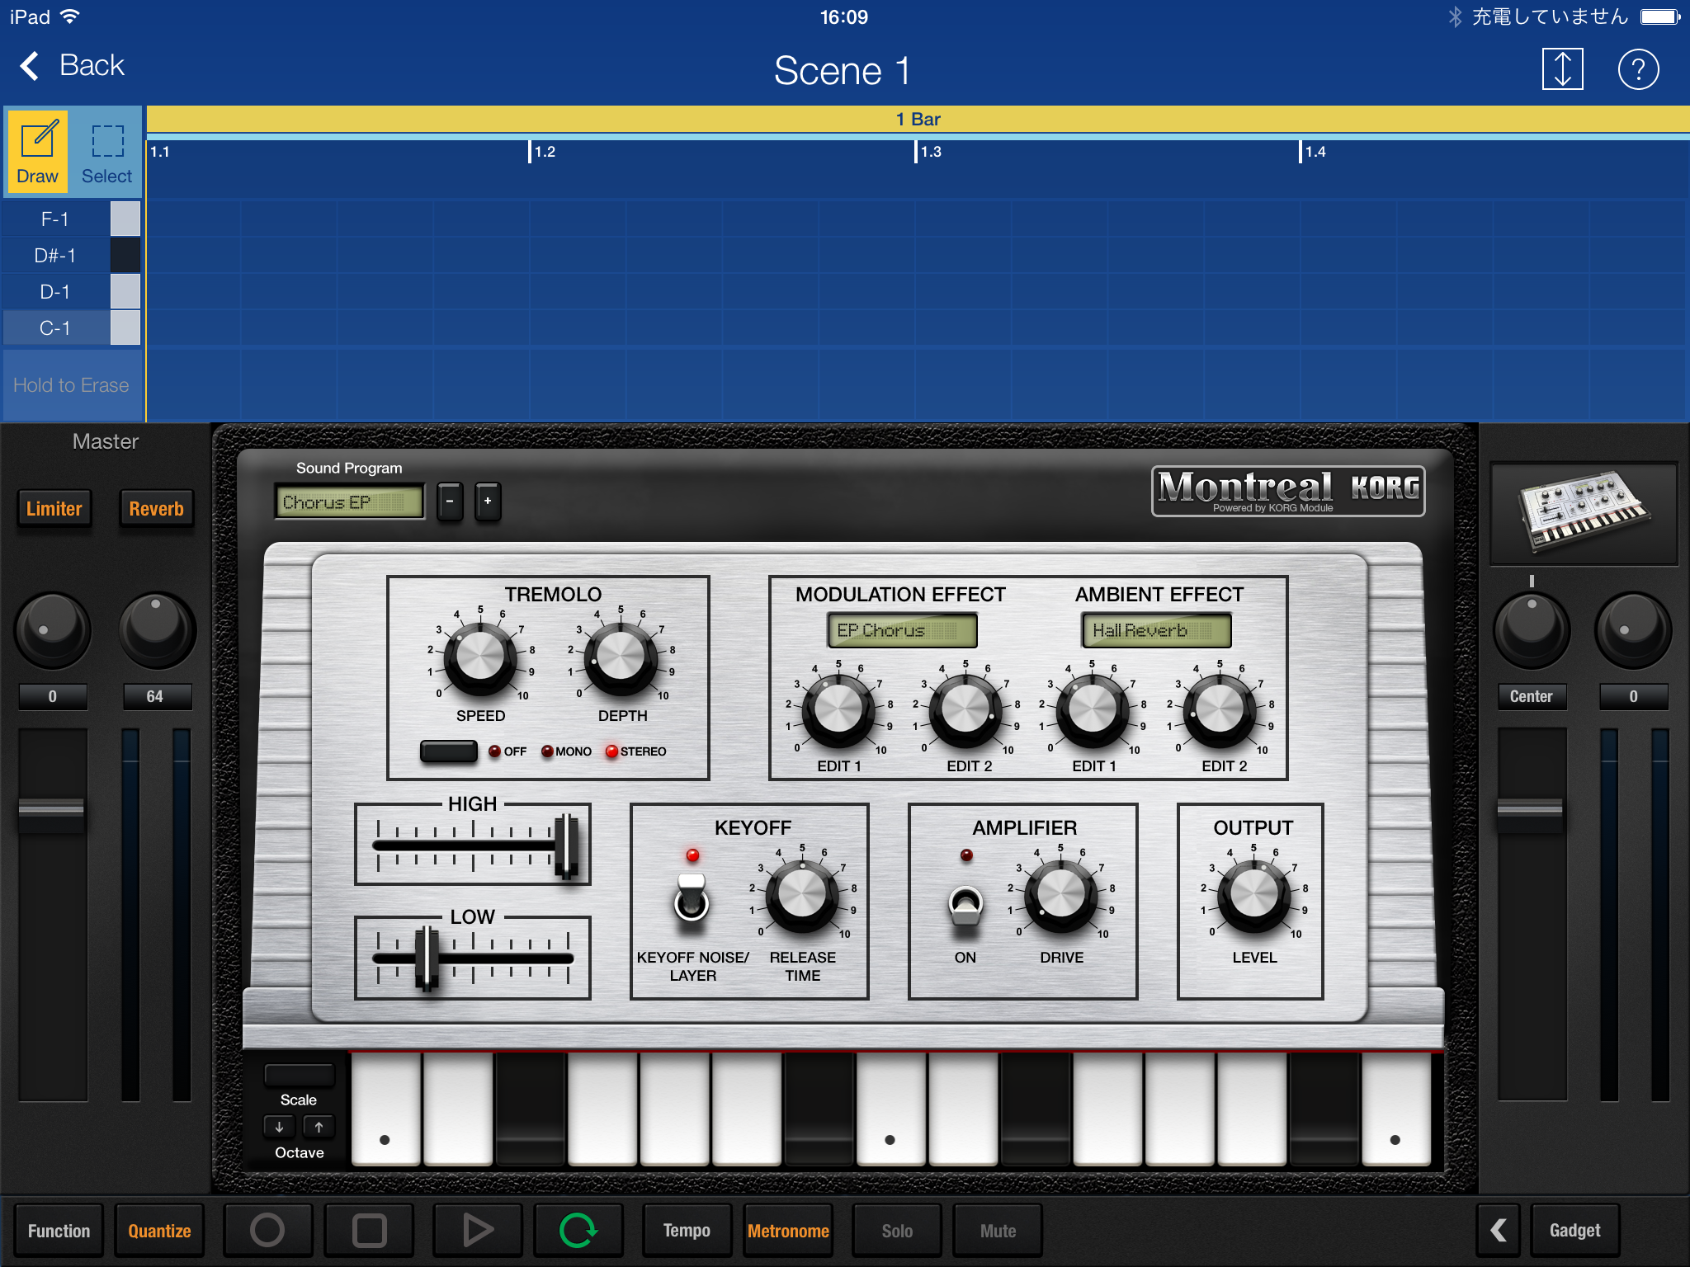Click the pan knob above Center
The width and height of the screenshot is (1690, 1267).
tap(1532, 629)
